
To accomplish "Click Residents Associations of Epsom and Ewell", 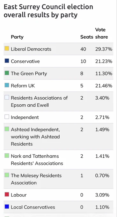I will [39, 101].
